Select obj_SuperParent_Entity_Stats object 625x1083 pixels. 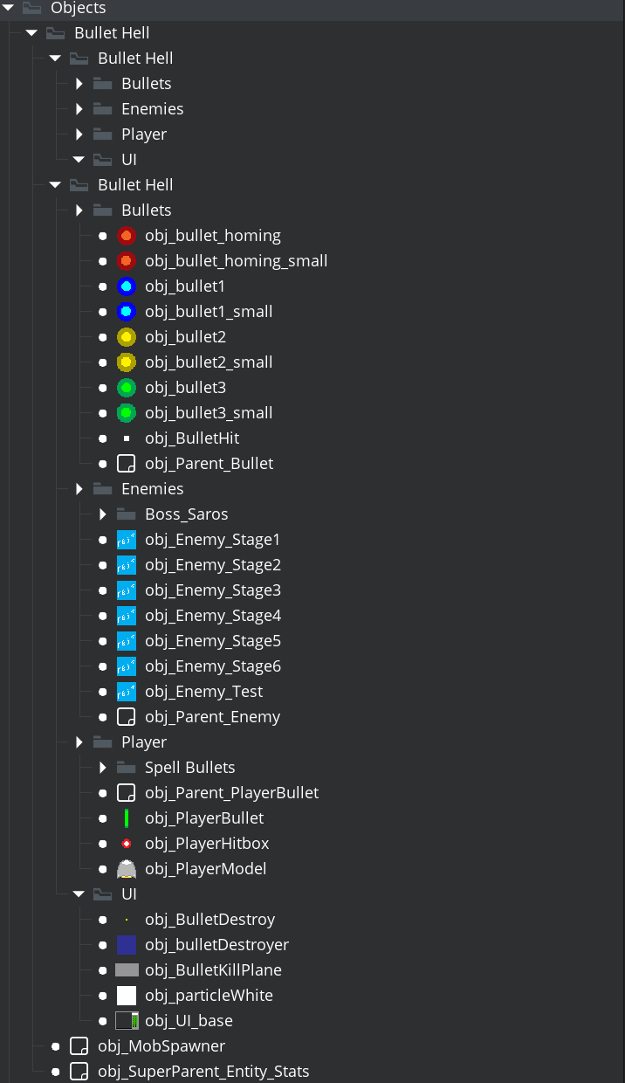pos(203,1072)
